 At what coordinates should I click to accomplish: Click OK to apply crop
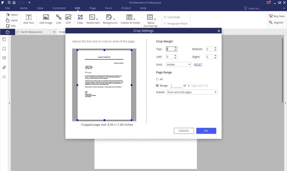pyautogui.click(x=206, y=131)
